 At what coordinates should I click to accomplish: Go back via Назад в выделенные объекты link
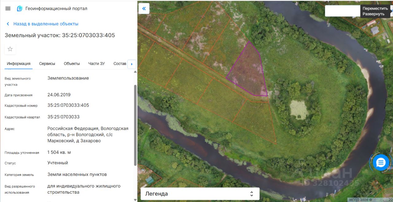[x=46, y=24]
